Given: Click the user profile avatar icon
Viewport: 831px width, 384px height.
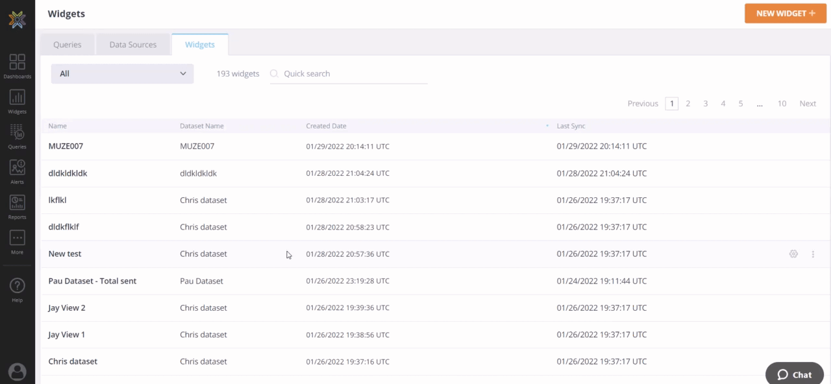Looking at the screenshot, I should coord(18,372).
